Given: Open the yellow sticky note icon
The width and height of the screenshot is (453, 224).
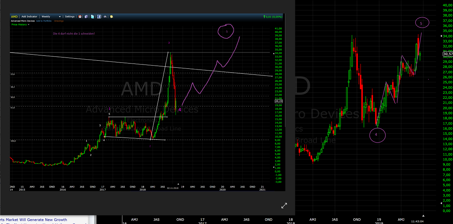Looking at the screenshot, I should pos(111,17).
